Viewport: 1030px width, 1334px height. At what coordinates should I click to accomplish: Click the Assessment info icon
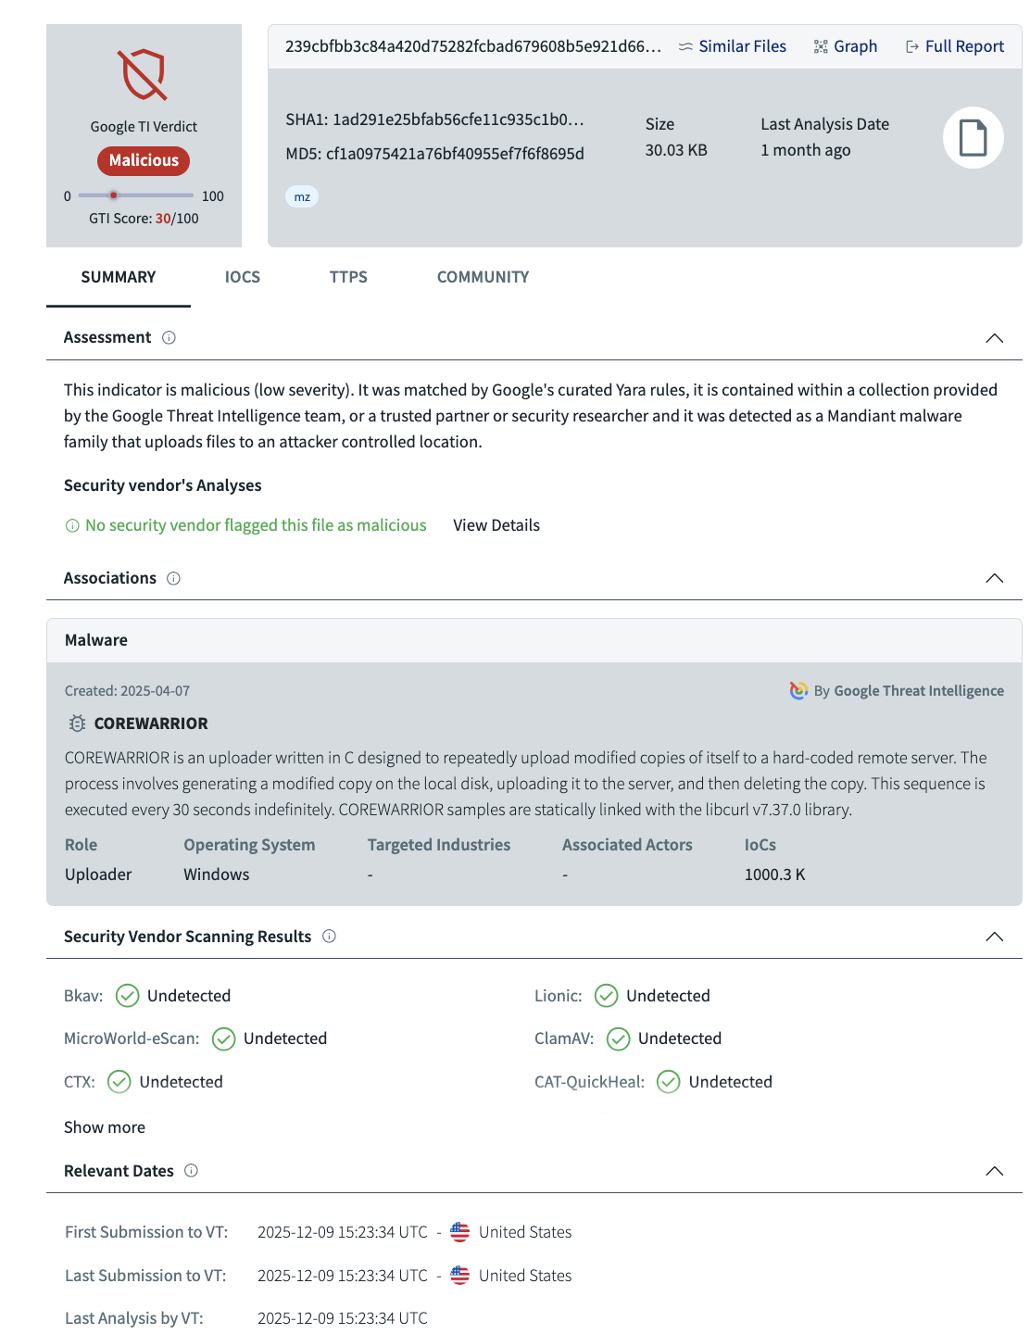(x=169, y=338)
